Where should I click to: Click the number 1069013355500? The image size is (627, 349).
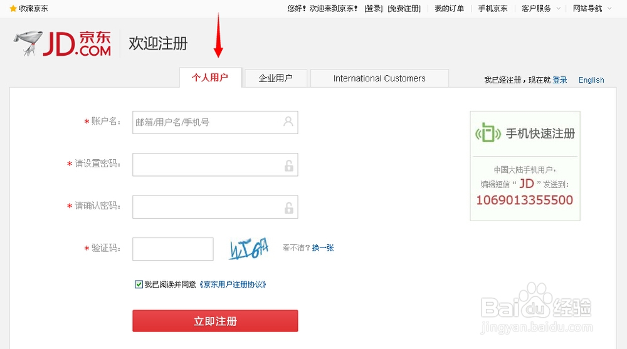(x=525, y=200)
